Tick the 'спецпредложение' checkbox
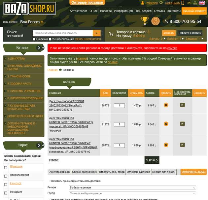This screenshot has height=200, width=208. click(50, 39)
